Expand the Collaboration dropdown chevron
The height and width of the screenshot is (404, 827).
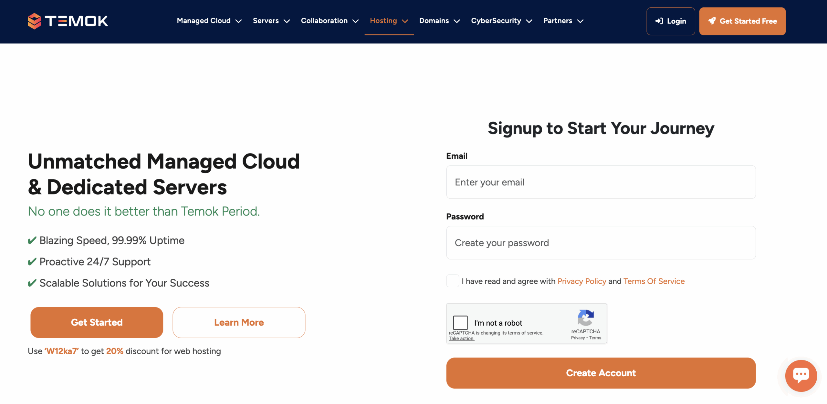356,21
